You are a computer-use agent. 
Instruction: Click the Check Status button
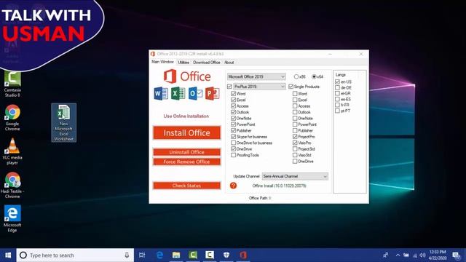pos(187,186)
